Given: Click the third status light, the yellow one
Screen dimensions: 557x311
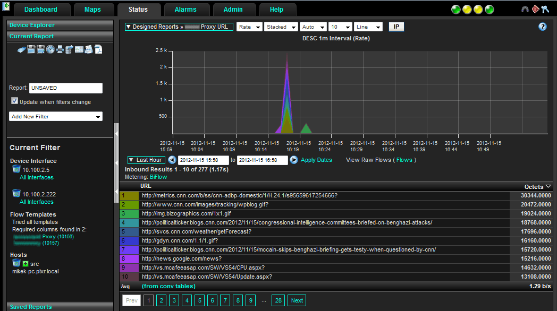Looking at the screenshot, I should pyautogui.click(x=478, y=10).
